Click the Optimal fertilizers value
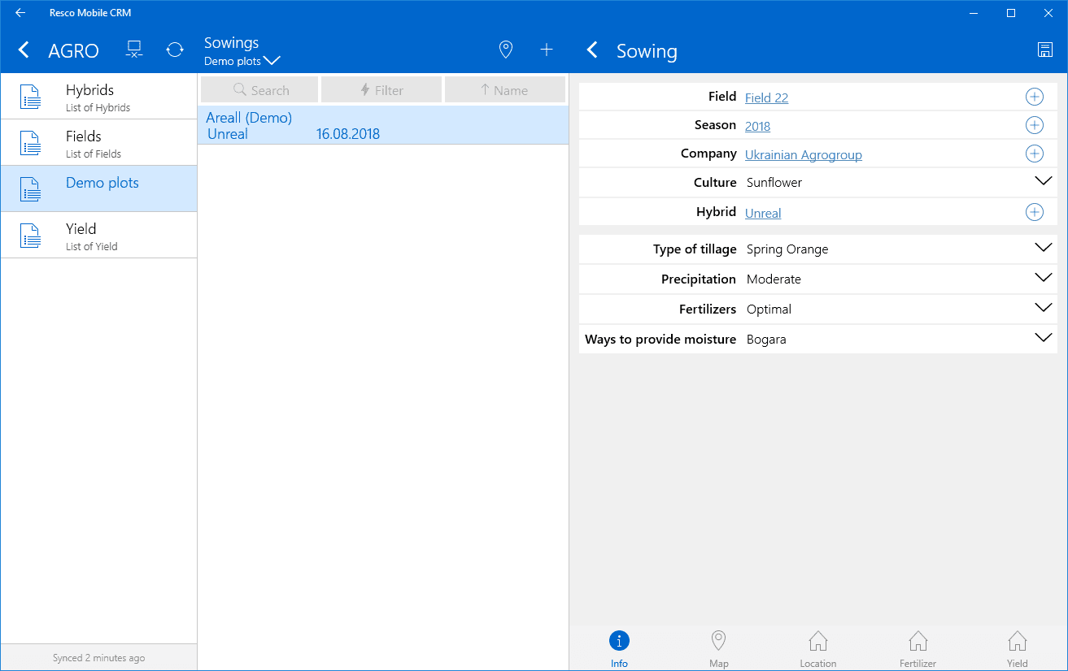Image resolution: width=1068 pixels, height=671 pixels. point(769,310)
